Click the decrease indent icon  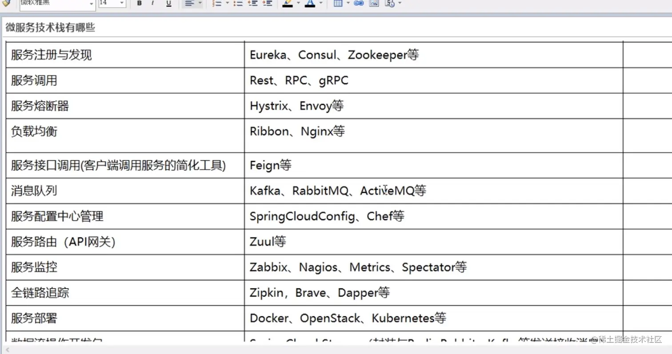252,4
